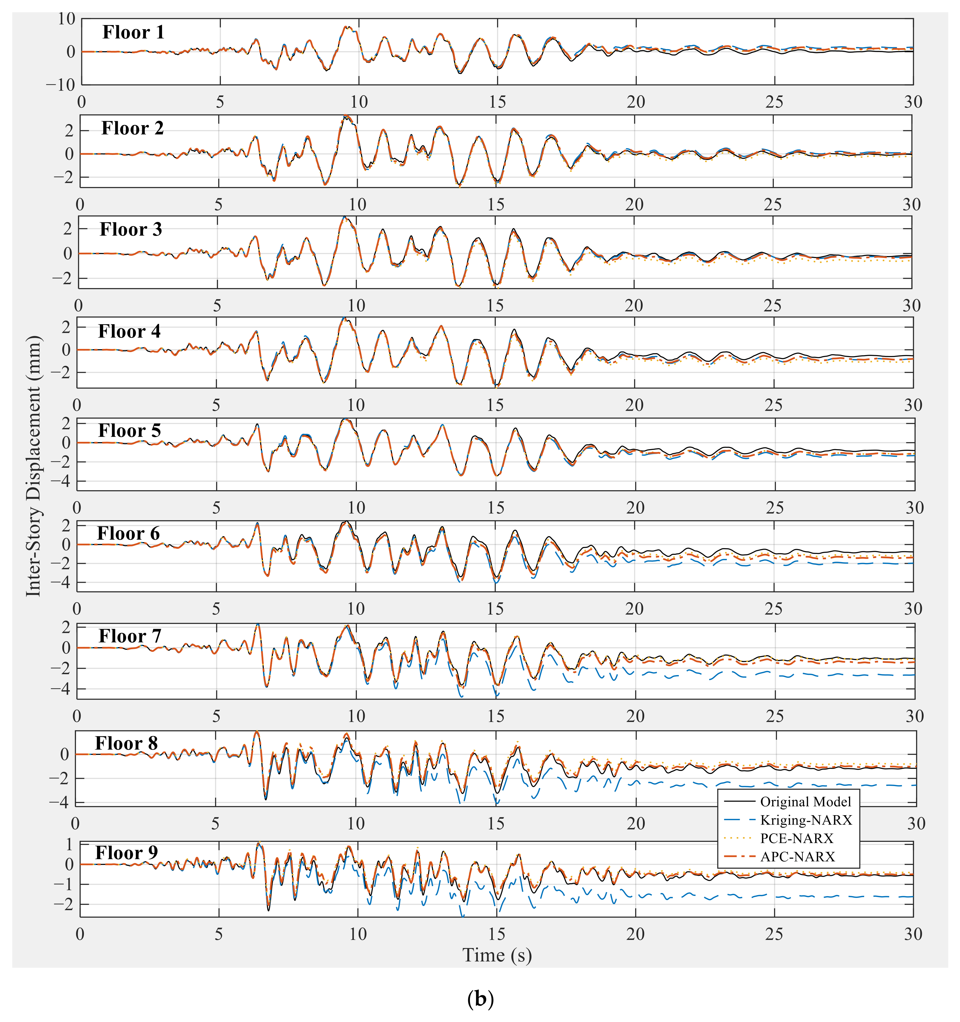
Task: Click the '20' x-tick under Floor 7 plot
Action: coord(635,716)
